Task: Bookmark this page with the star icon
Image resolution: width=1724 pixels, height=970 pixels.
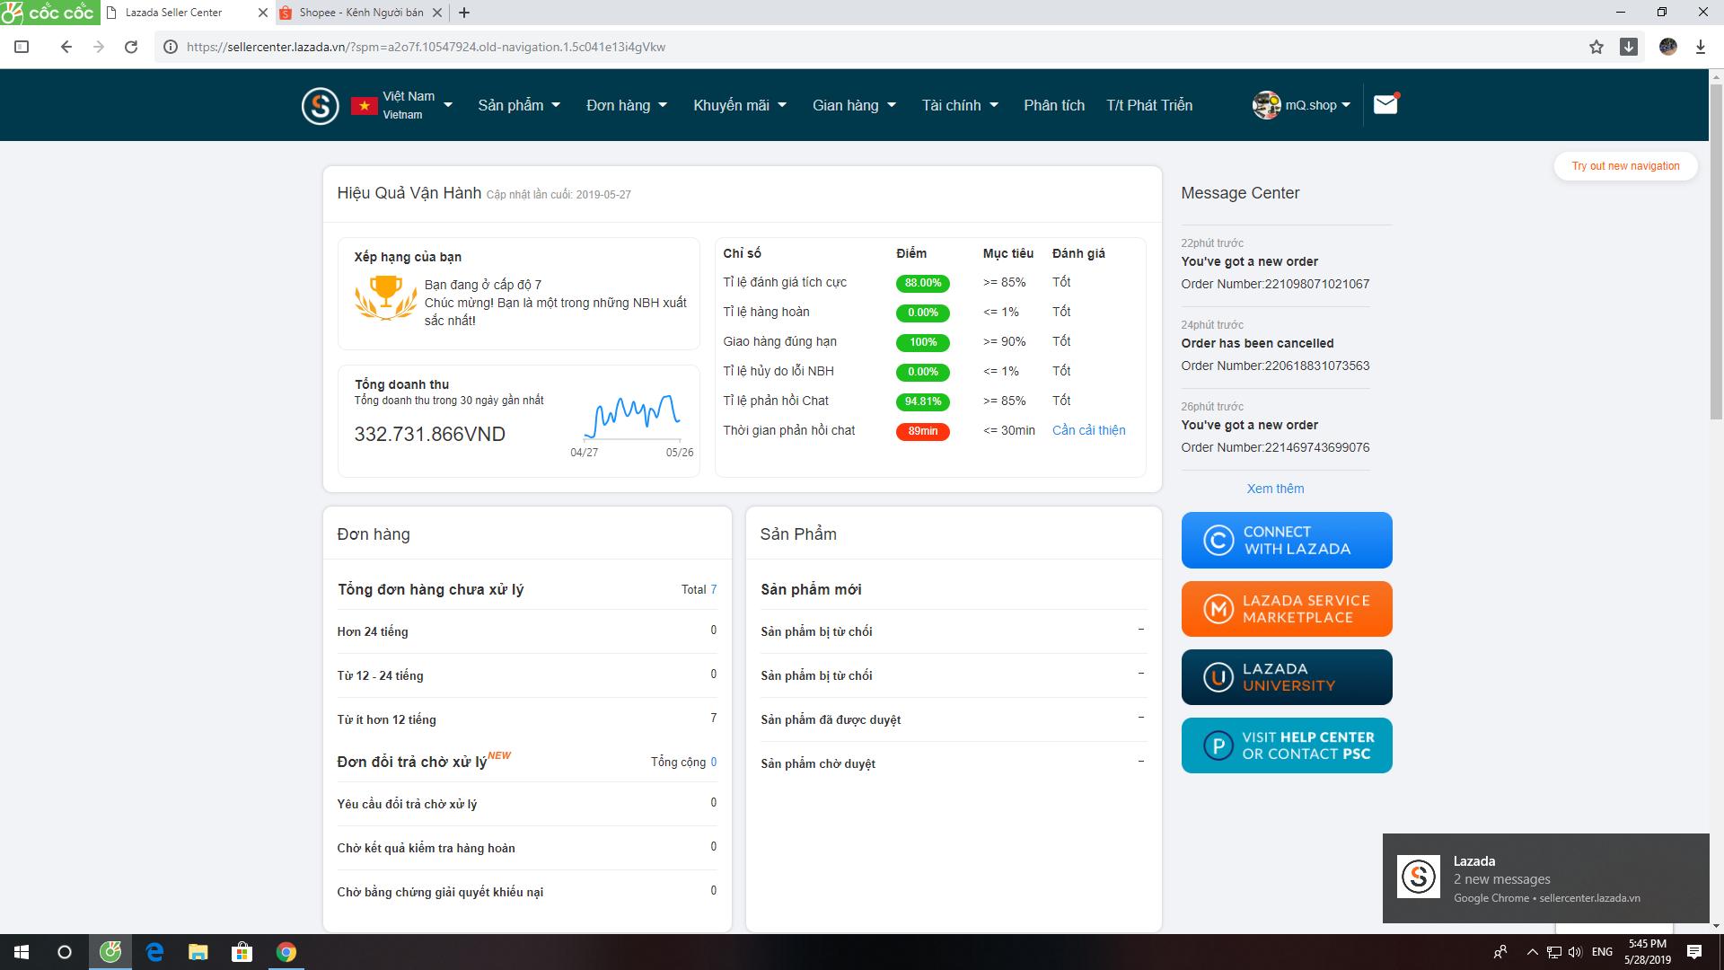Action: tap(1596, 47)
